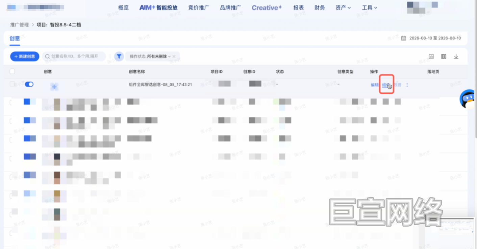The width and height of the screenshot is (477, 249).
Task: Click the 创意类型 column header
Action: pyautogui.click(x=345, y=72)
